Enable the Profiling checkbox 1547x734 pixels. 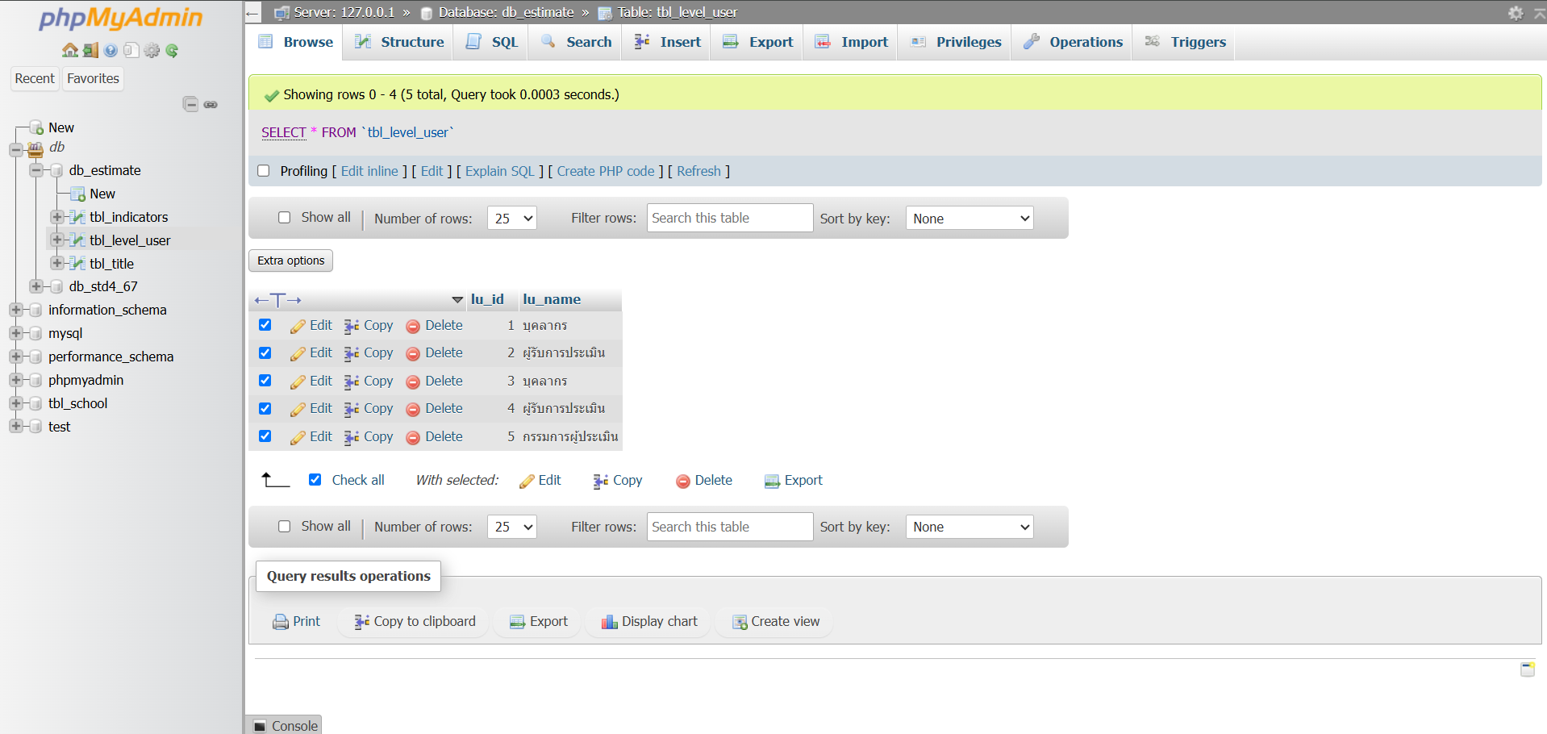tap(263, 171)
